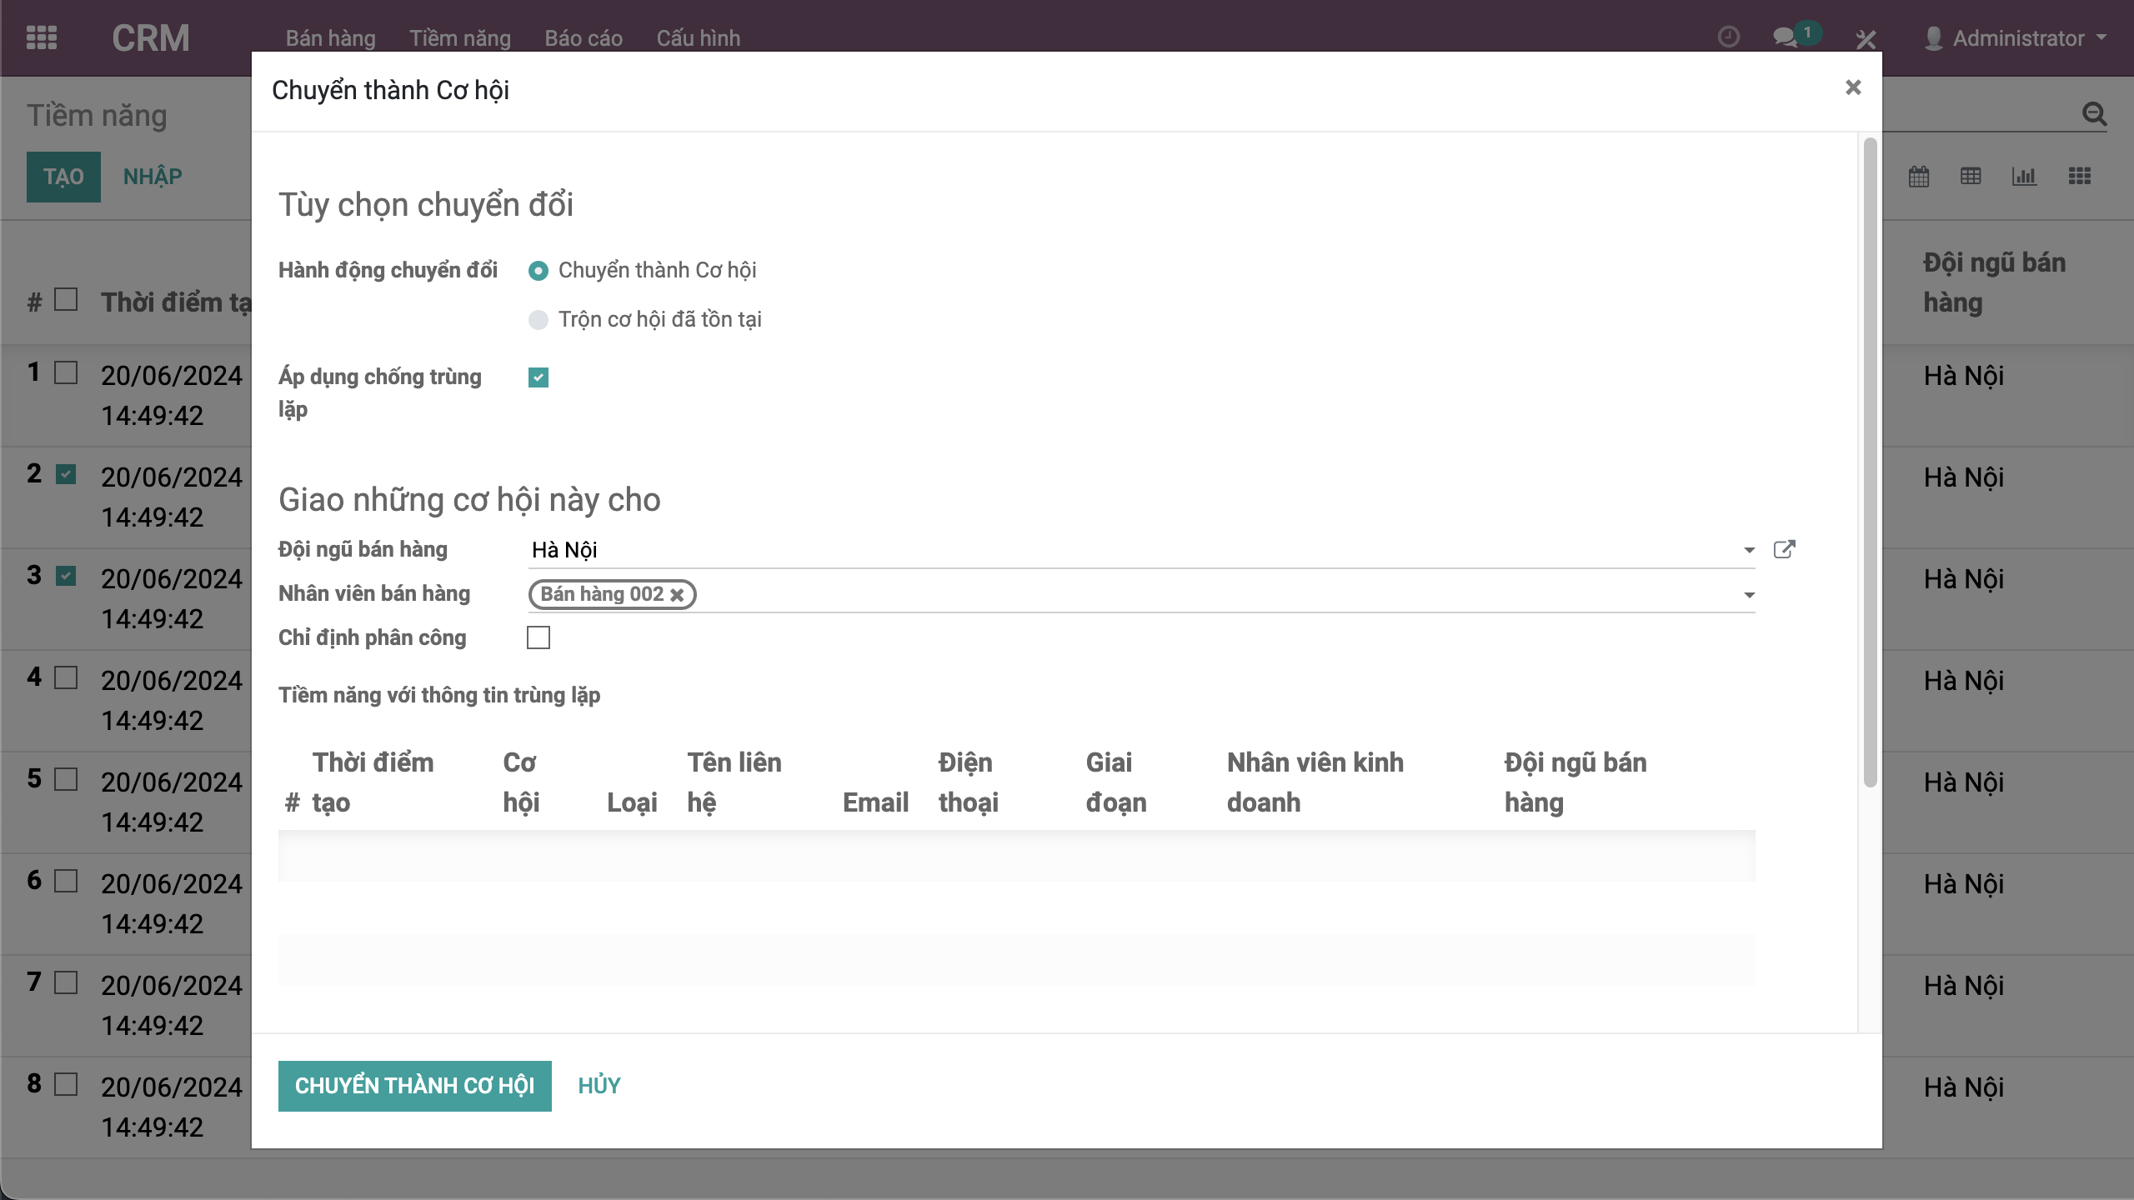The image size is (2134, 1200).
Task: Switch to calendar view icon
Action: click(1919, 177)
